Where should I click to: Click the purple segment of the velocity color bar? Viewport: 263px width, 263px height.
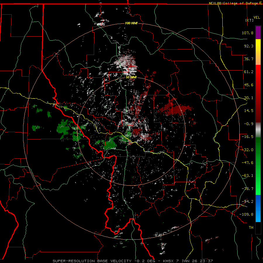[258, 32]
